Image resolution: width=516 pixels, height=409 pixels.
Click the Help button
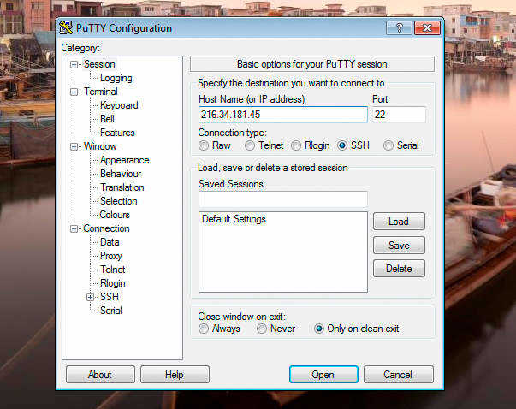click(175, 375)
